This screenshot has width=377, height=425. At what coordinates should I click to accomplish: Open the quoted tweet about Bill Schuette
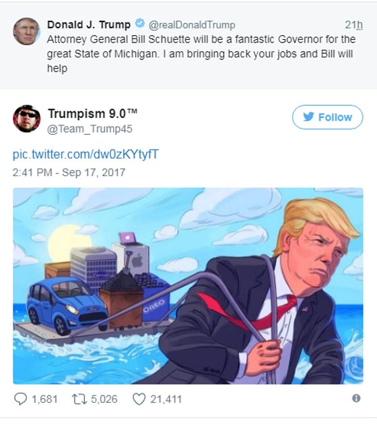(x=188, y=46)
